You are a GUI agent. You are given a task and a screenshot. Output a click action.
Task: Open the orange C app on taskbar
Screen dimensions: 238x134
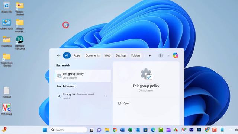point(214,130)
